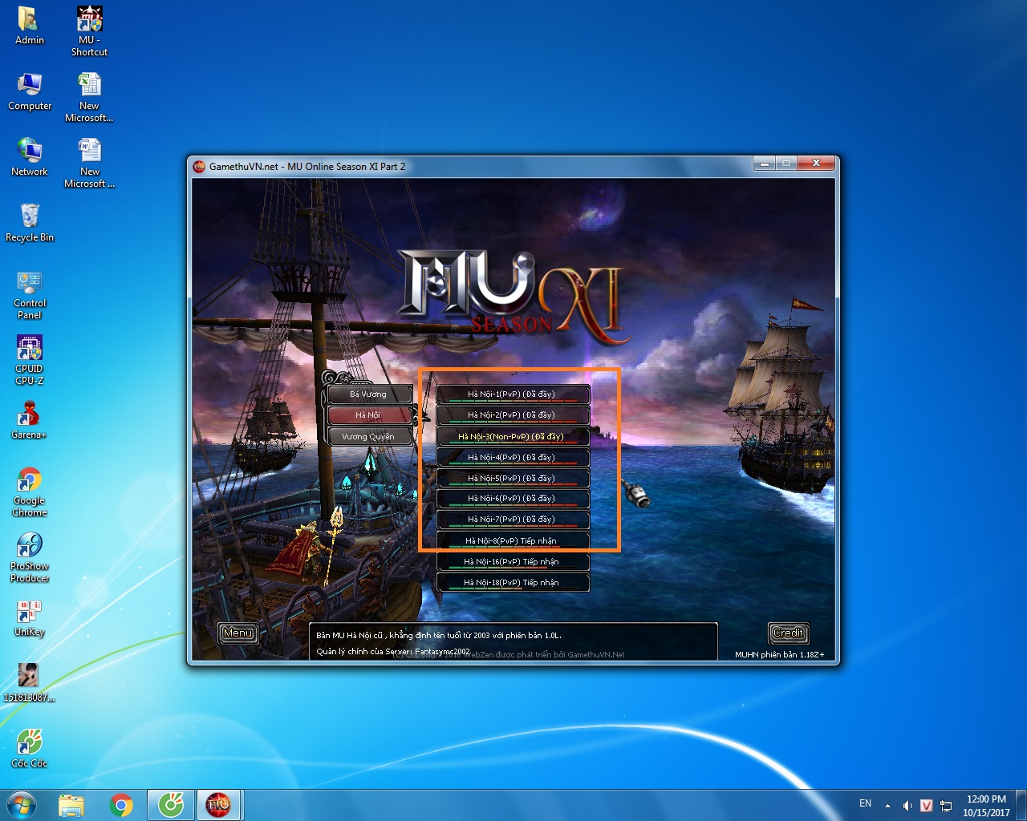Screen dimensions: 1027x821
Task: Choose server Hà Nội-16(PvP) Tiếp nhận
Action: coord(513,561)
